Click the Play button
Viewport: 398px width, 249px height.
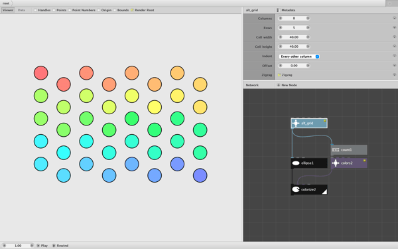point(42,246)
